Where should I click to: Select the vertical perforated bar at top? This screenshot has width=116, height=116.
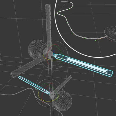tap(48, 26)
